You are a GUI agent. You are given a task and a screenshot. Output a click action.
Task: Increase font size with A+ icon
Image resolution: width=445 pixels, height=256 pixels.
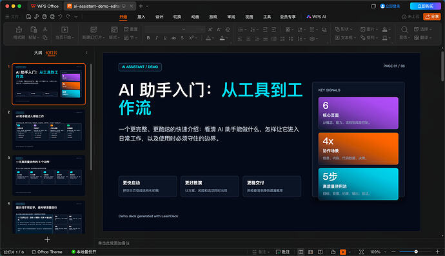(x=210, y=29)
